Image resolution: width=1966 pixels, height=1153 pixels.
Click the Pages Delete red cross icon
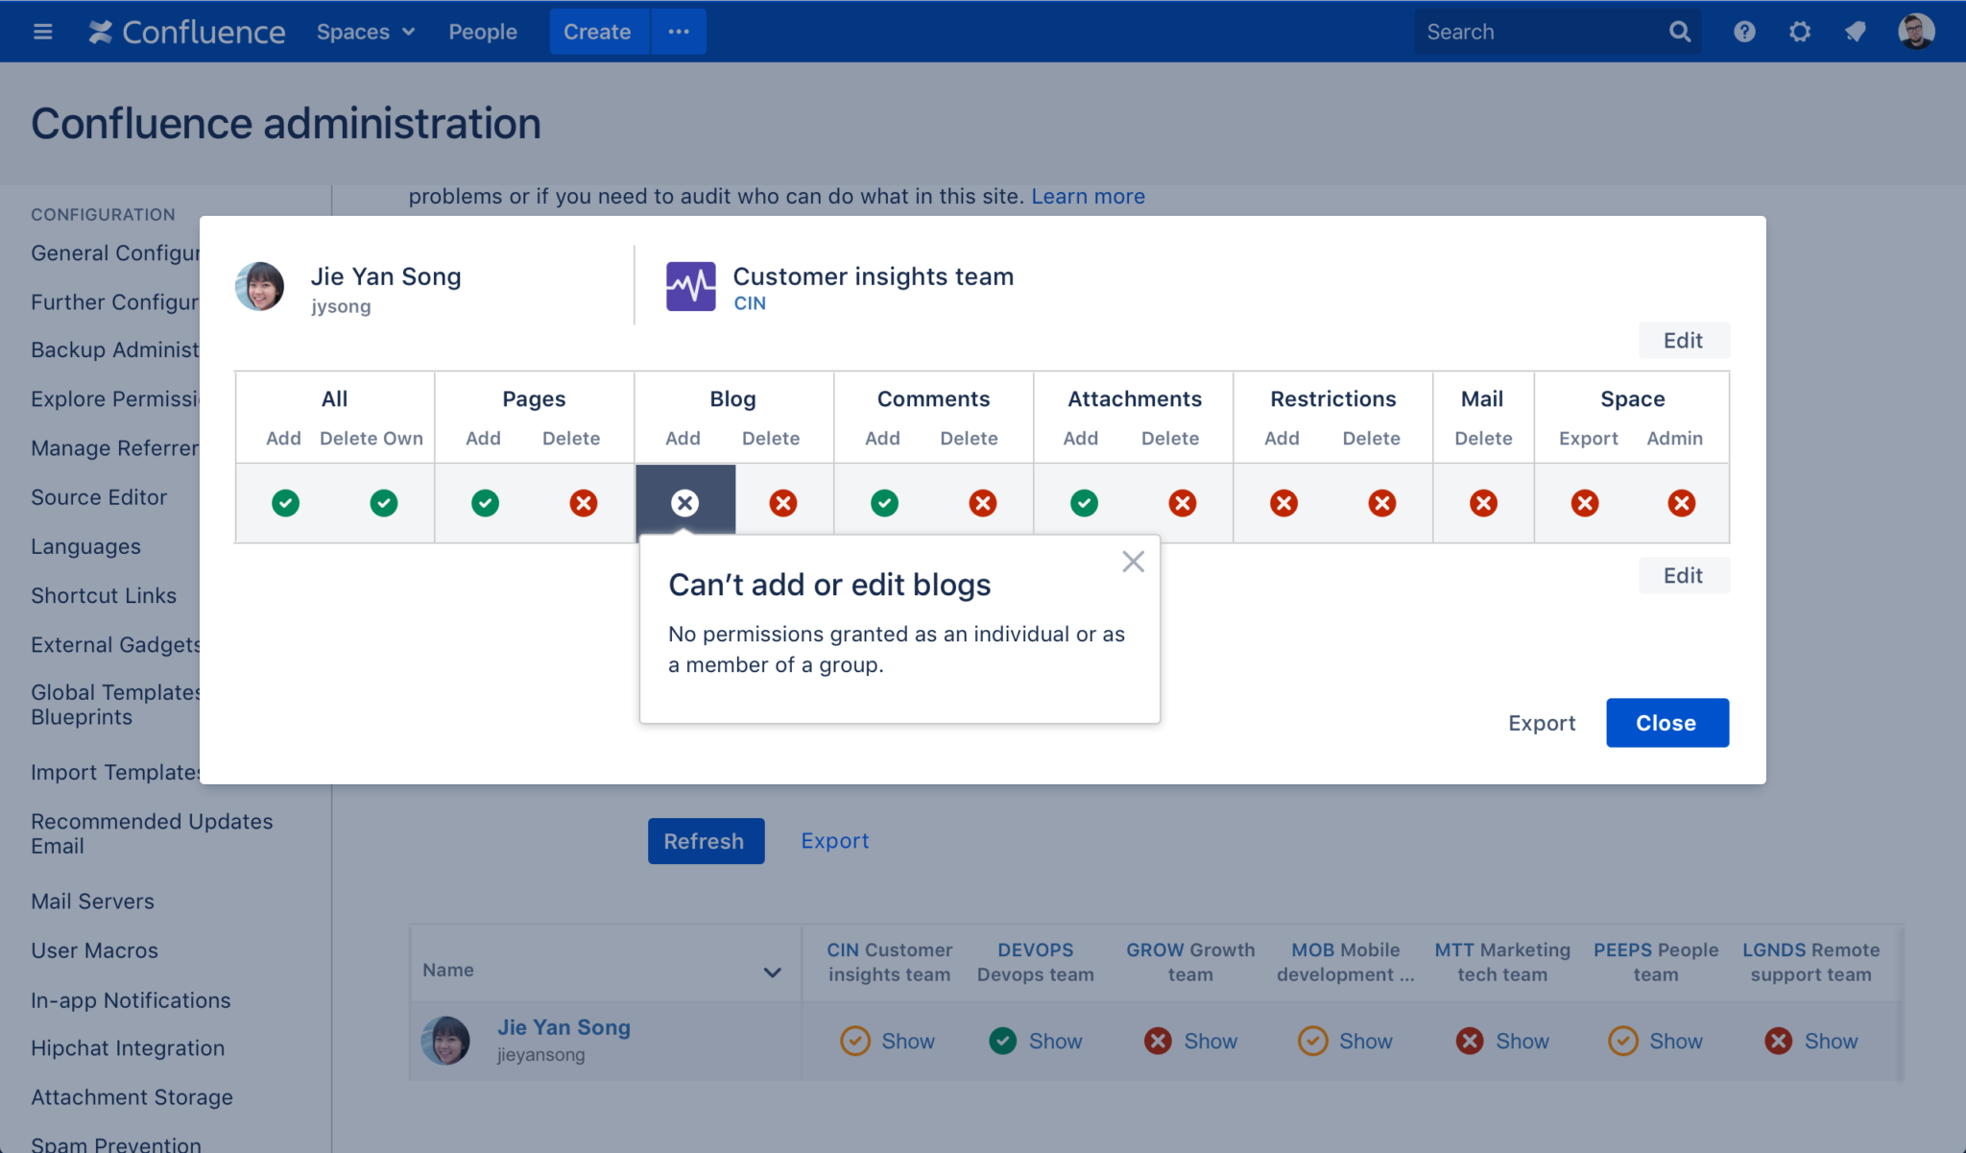pyautogui.click(x=584, y=503)
